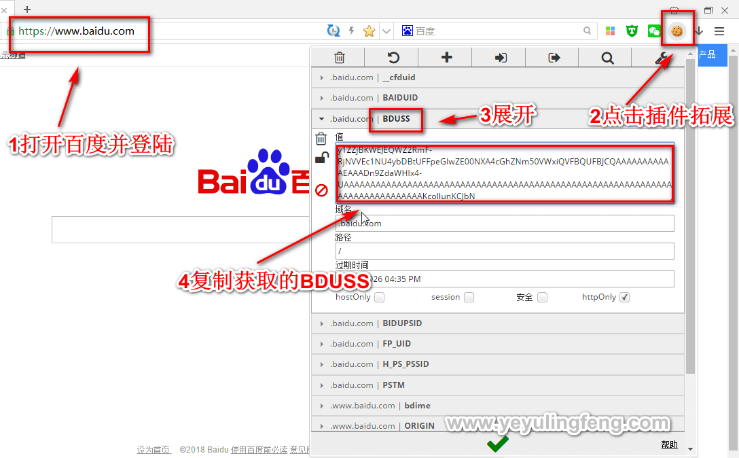
Task: Open the downloads arrow icon
Action: tap(699, 31)
